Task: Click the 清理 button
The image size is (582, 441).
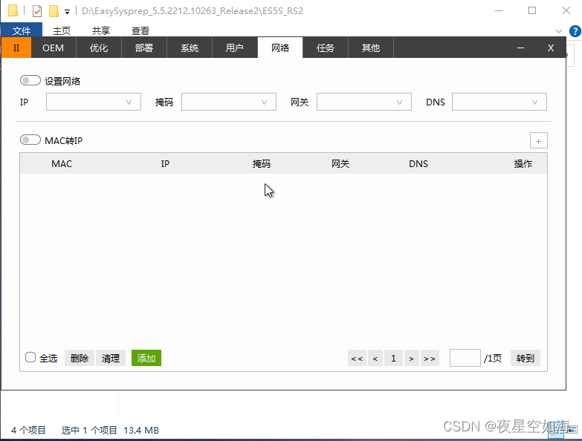Action: (x=111, y=358)
